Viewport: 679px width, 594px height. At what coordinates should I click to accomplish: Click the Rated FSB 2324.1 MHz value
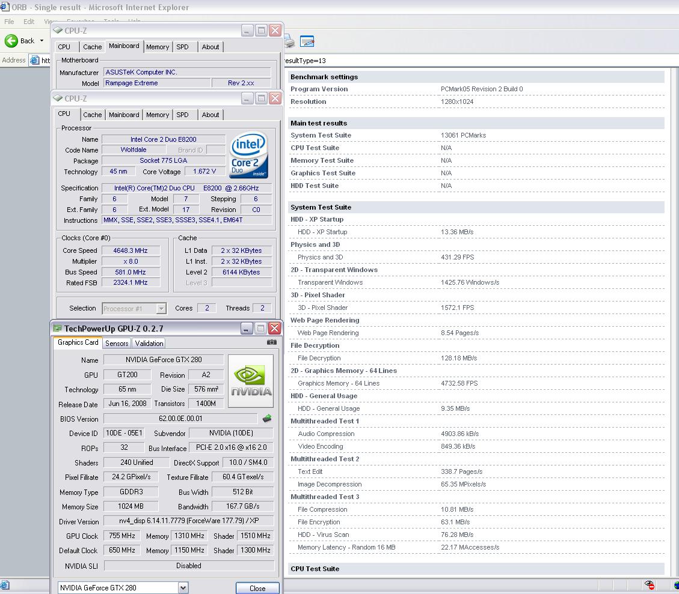tap(131, 283)
